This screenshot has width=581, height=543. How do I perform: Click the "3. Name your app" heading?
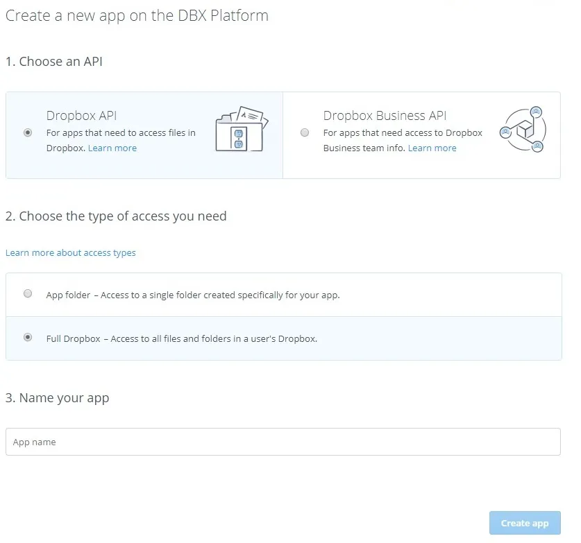(x=57, y=398)
